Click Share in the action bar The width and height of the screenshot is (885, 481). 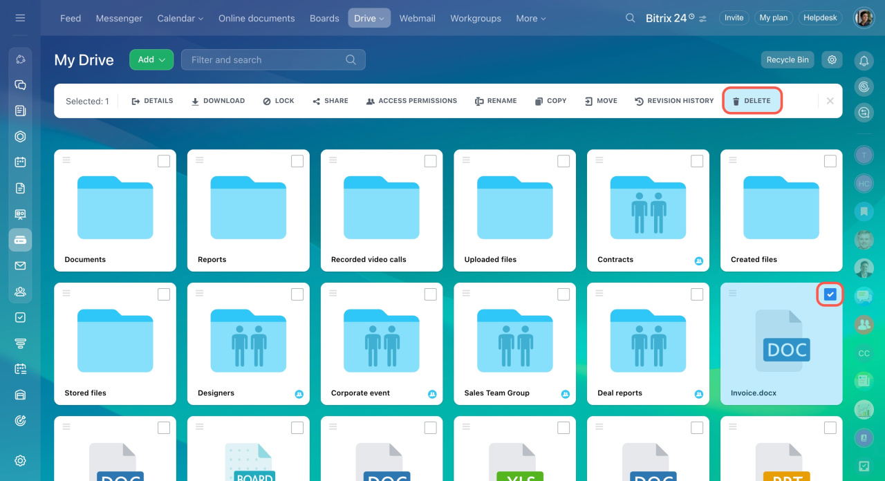point(330,101)
